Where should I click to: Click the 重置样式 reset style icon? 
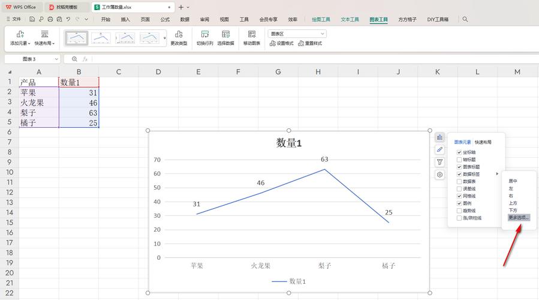click(x=301, y=43)
